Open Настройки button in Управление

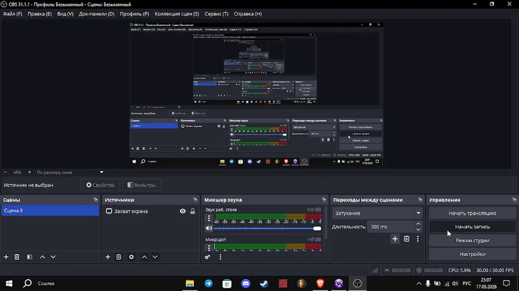click(x=472, y=254)
